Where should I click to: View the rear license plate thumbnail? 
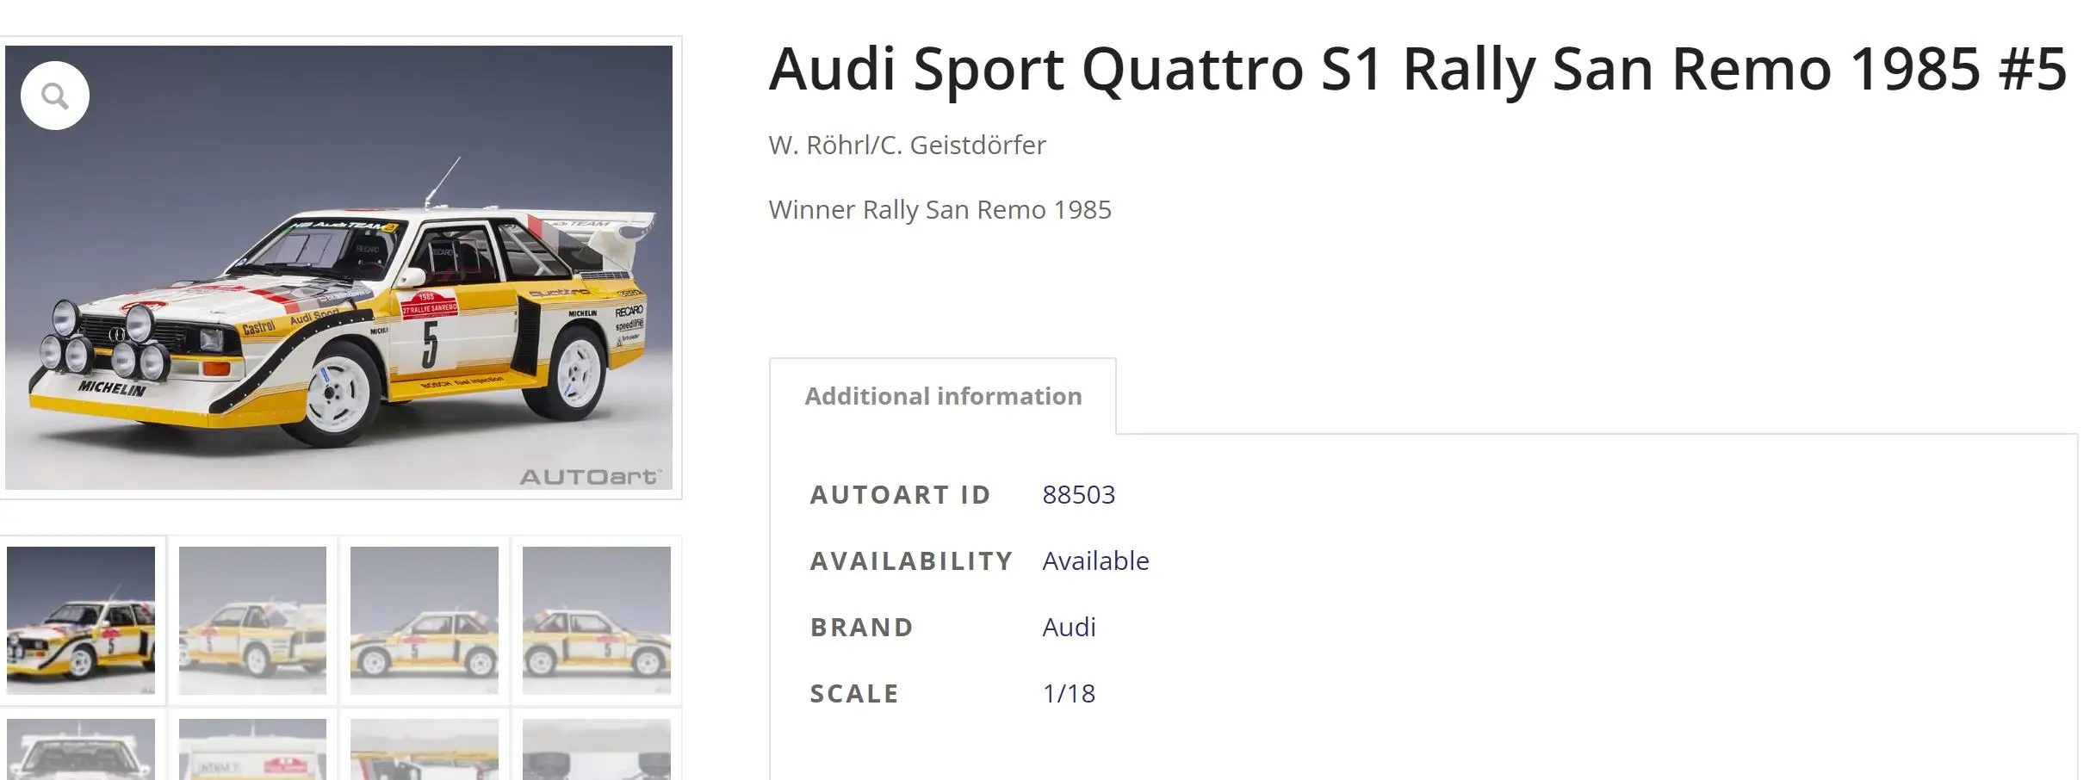(252, 749)
